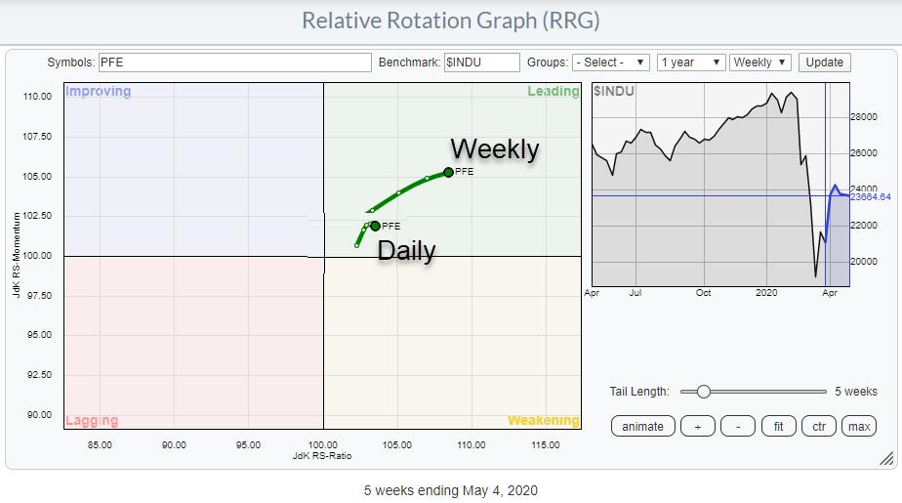
Task: Zoom in with the plus button
Action: point(698,426)
